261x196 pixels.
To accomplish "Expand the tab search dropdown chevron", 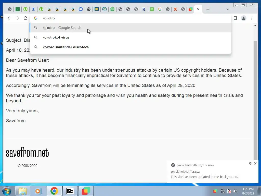I will point(228,9).
